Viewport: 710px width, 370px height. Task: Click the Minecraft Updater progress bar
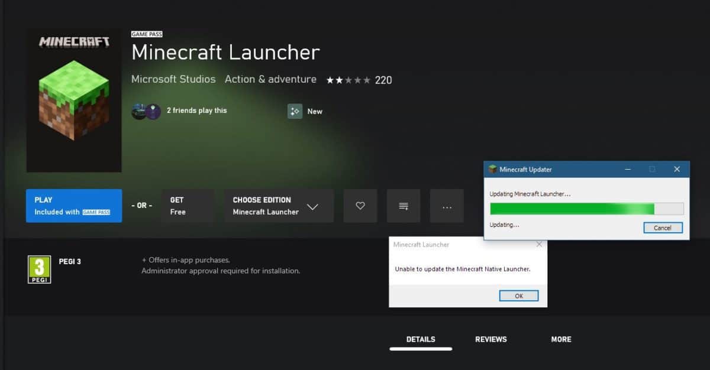coord(586,209)
